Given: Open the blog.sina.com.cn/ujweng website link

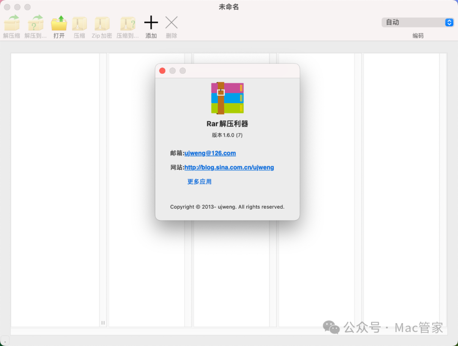Looking at the screenshot, I should 229,167.
